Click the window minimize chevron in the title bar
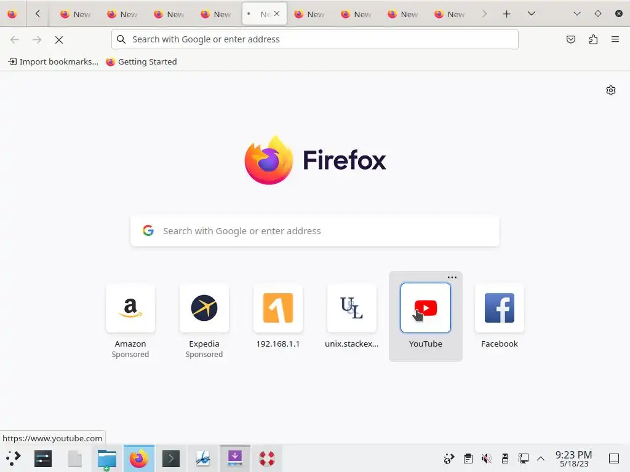630x472 pixels. [x=577, y=14]
